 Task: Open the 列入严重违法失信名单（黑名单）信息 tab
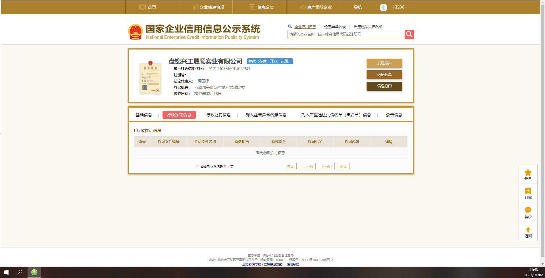tap(336, 115)
